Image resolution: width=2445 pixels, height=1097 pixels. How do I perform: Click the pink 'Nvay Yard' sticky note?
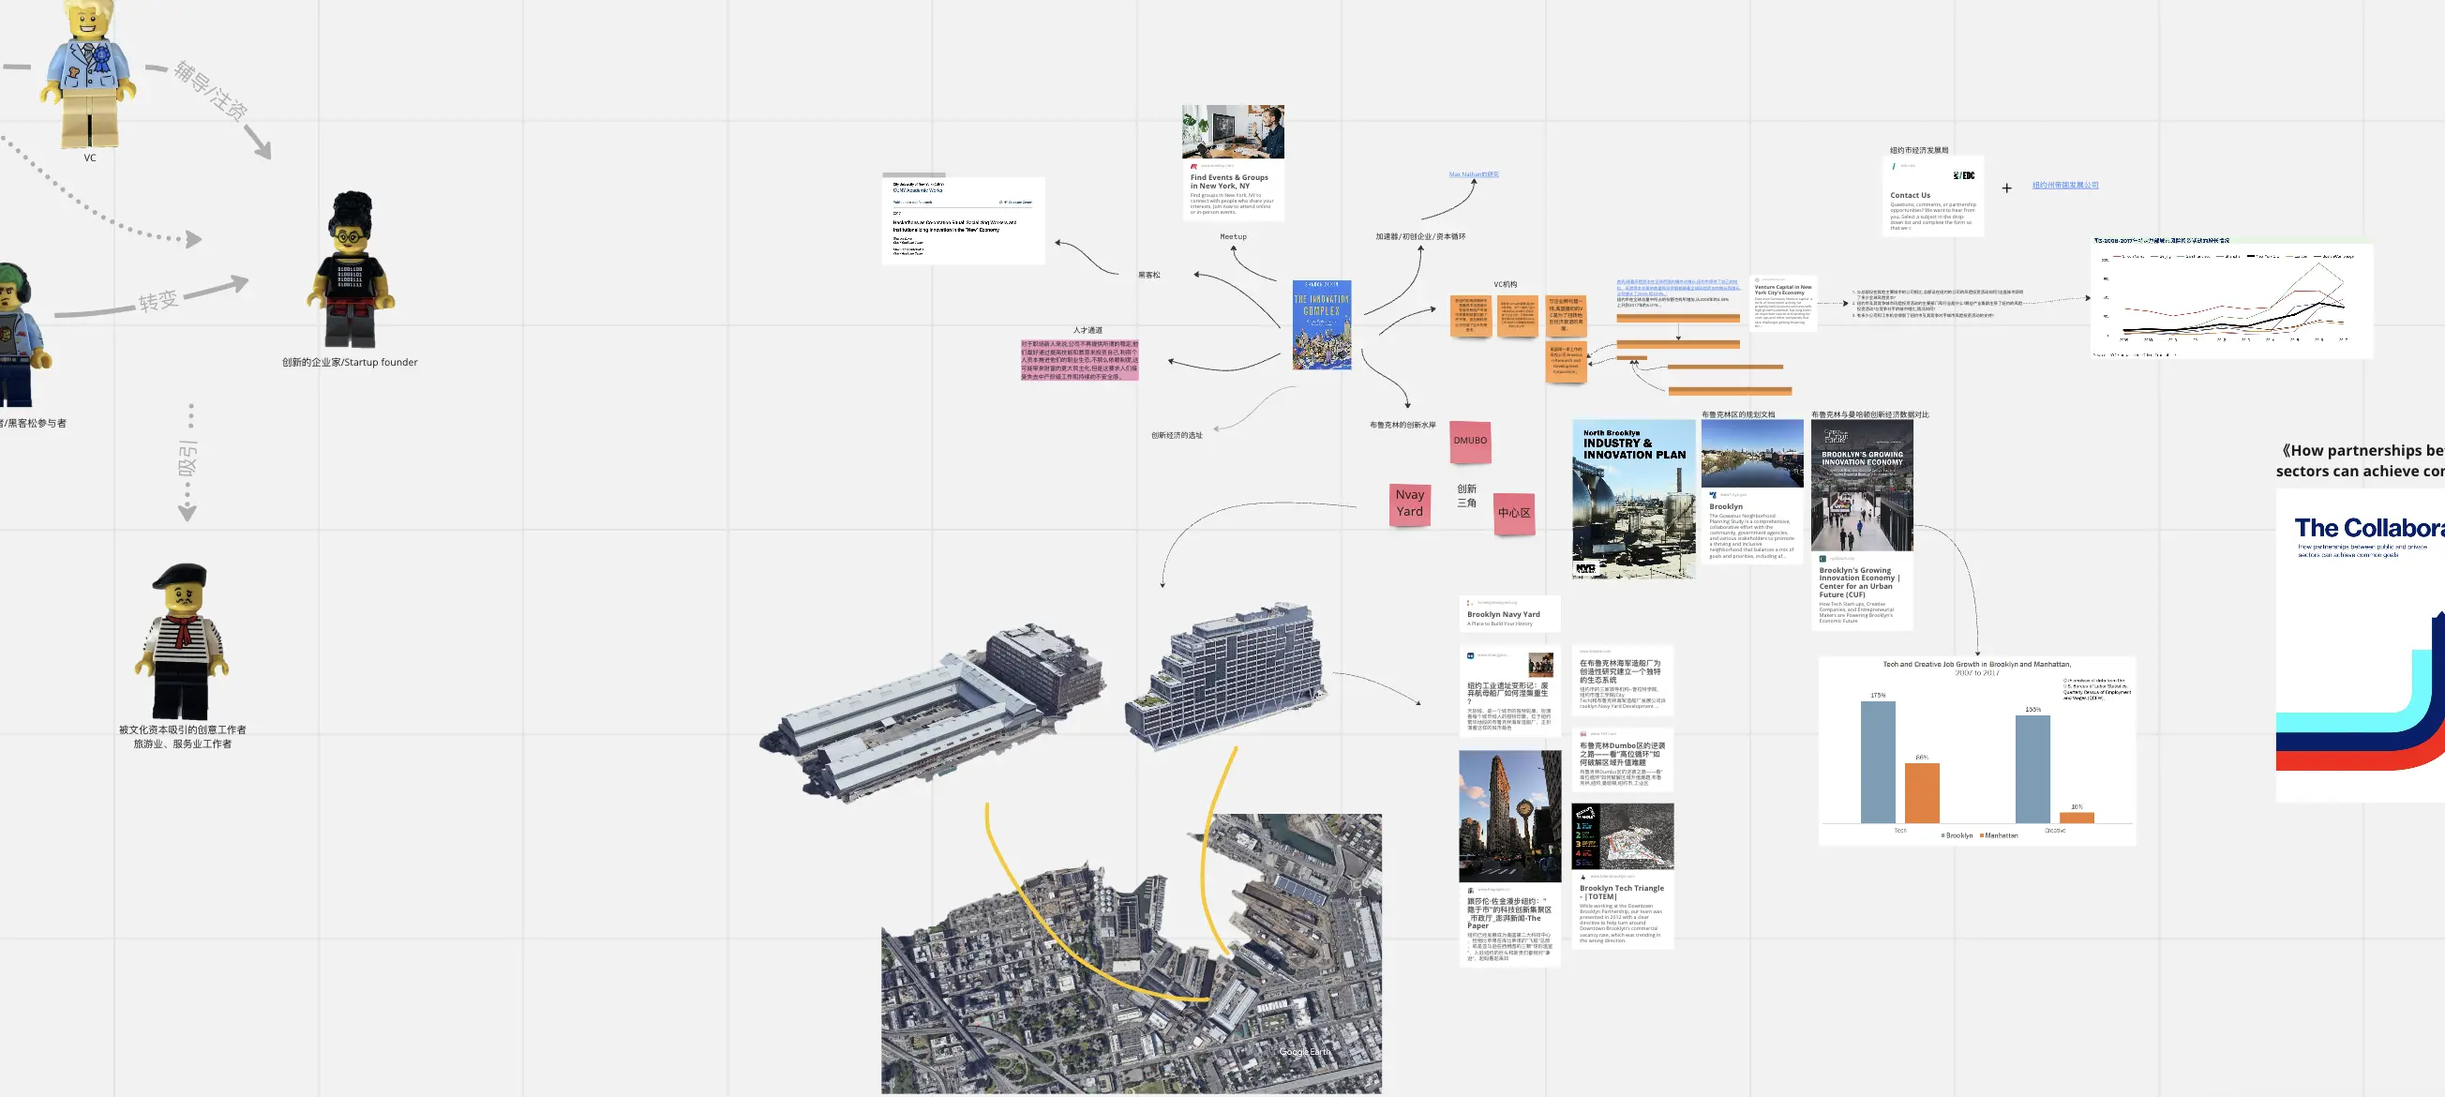pyautogui.click(x=1409, y=503)
